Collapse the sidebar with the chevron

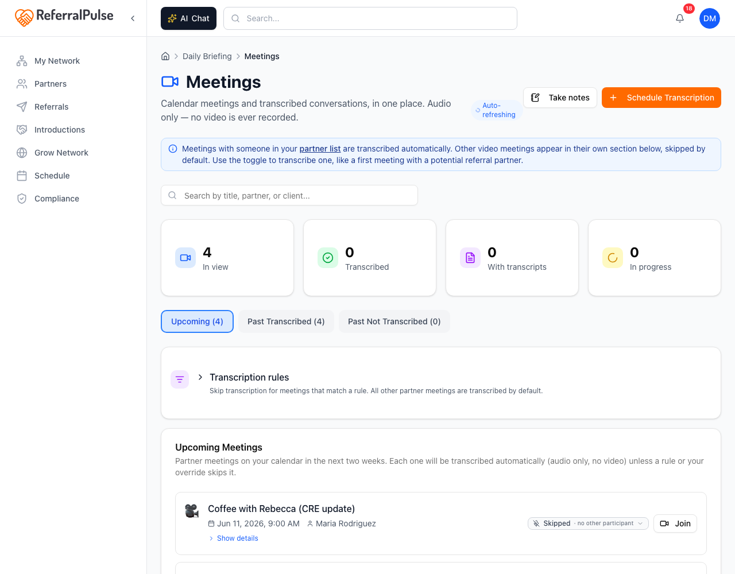click(133, 18)
